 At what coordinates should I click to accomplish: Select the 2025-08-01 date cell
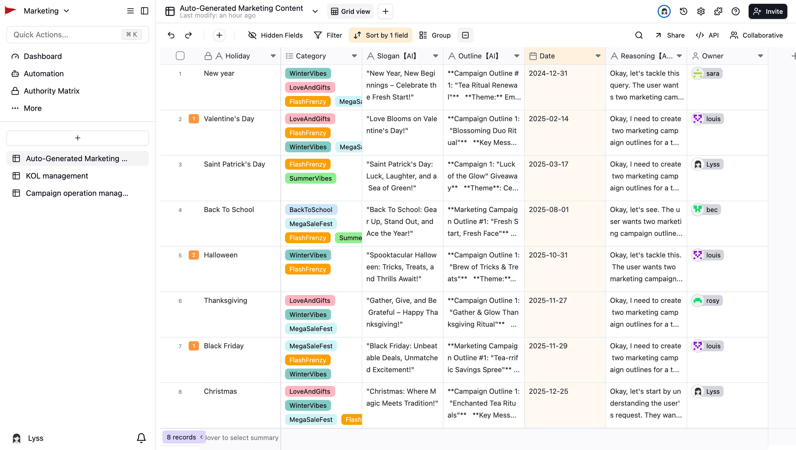coord(565,224)
